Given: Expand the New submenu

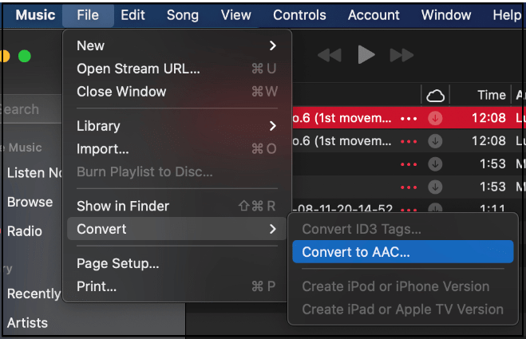Looking at the screenshot, I should [x=176, y=45].
